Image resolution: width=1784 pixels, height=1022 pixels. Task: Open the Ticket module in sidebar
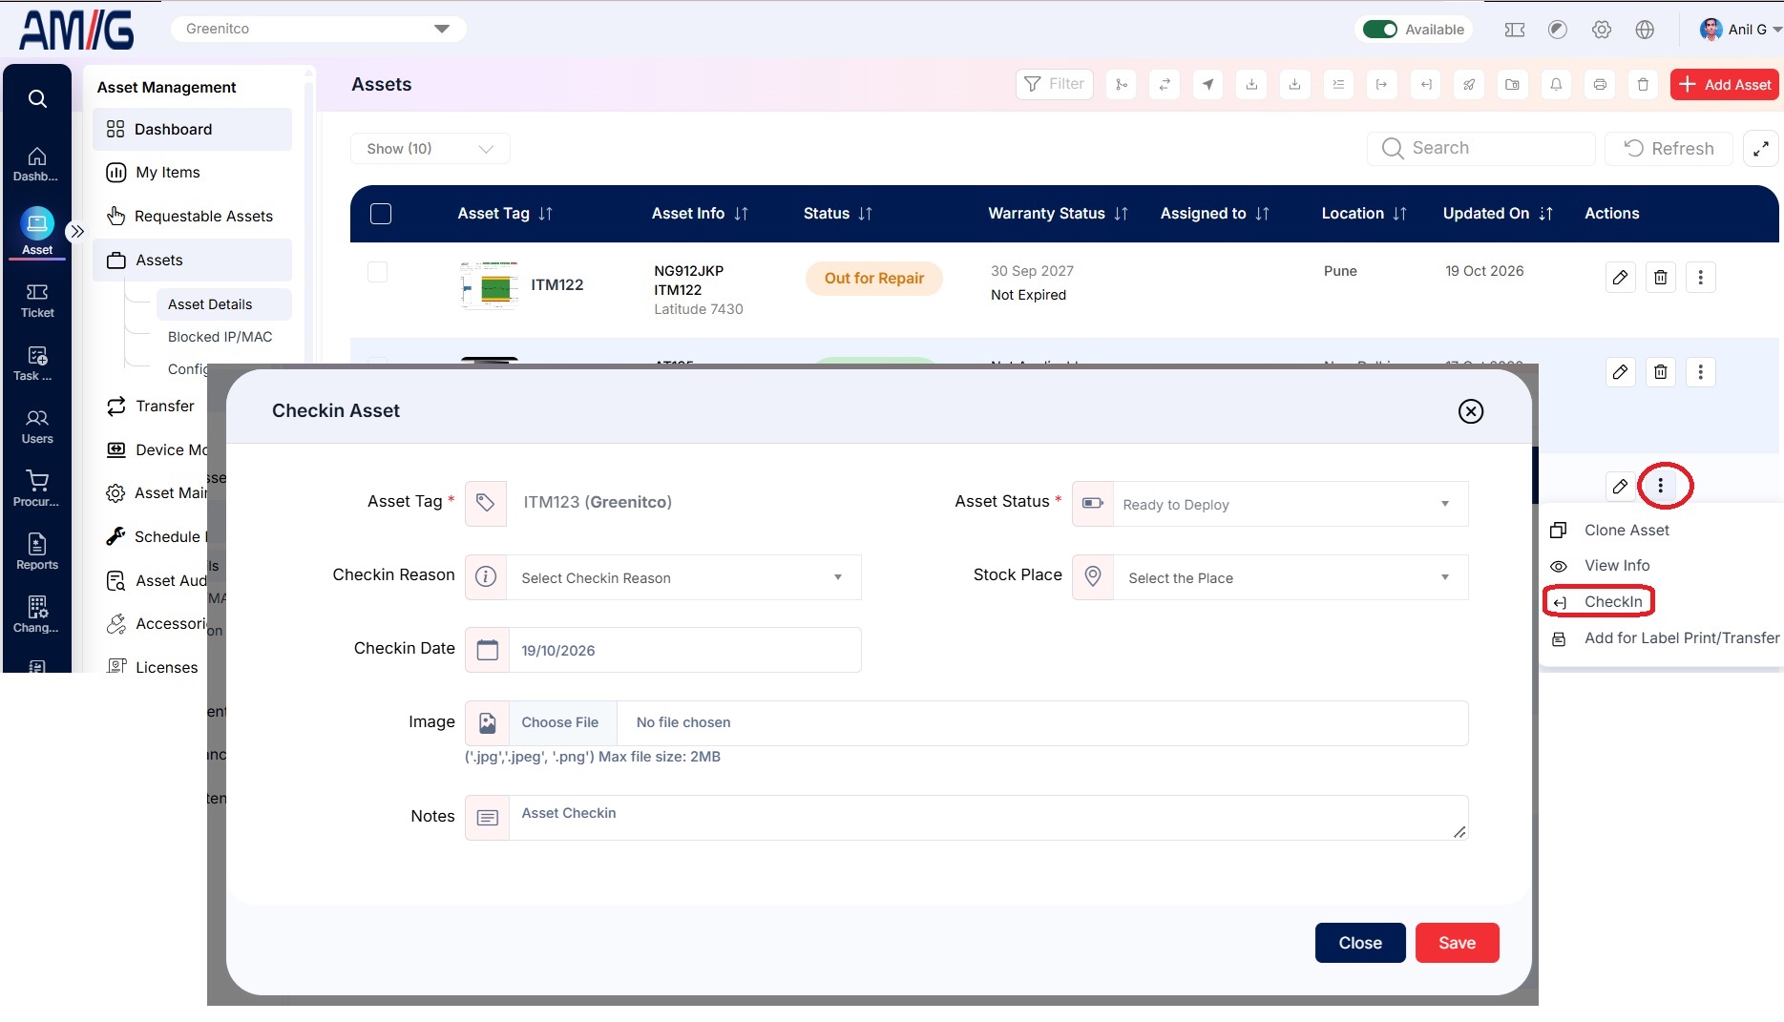pos(37,301)
